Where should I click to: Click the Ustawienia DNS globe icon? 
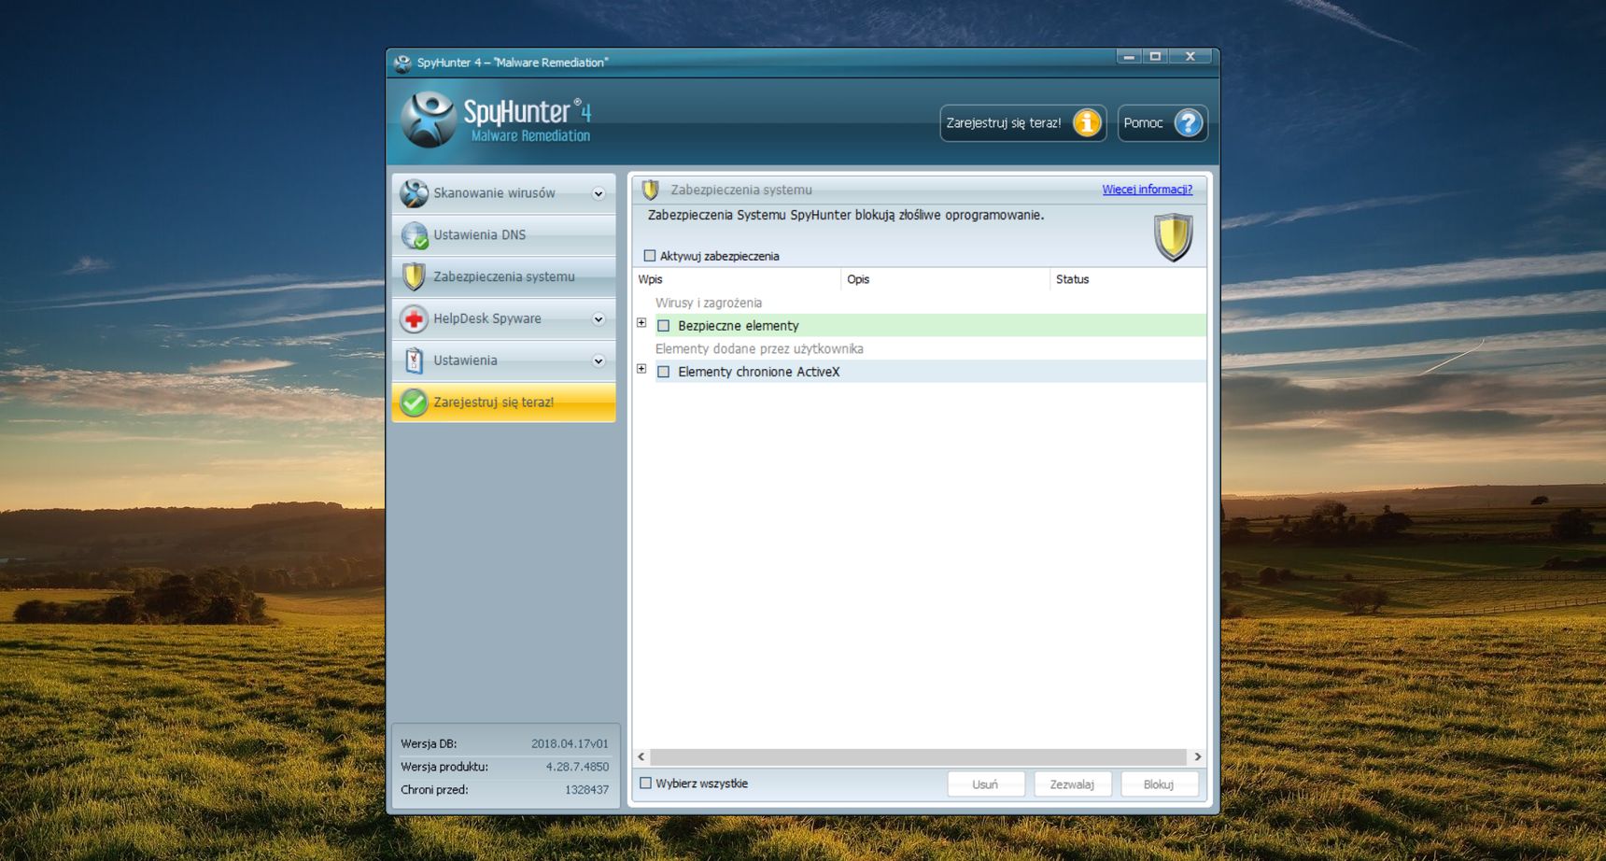coord(414,235)
